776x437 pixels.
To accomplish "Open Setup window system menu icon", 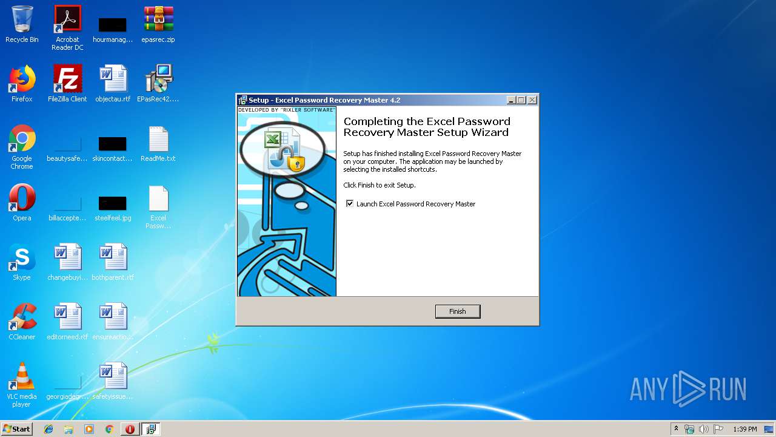I will 243,100.
